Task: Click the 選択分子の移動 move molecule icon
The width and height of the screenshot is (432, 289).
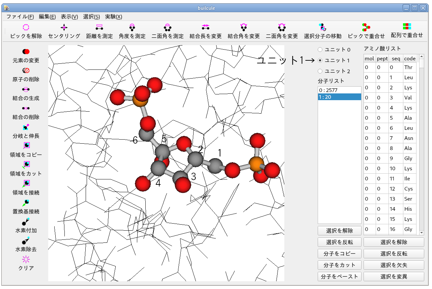Action: click(x=322, y=28)
